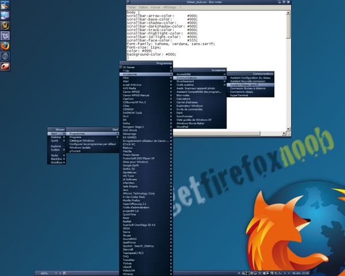Expand the BlackBox submenu in bbLean menu

56,159
